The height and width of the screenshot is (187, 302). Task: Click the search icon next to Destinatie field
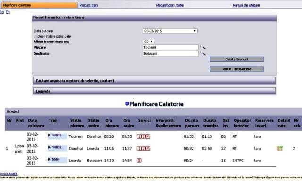tap(203, 53)
